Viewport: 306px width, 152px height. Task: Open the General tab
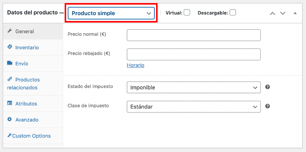tap(33, 31)
